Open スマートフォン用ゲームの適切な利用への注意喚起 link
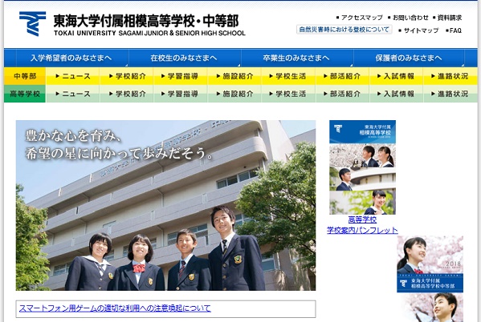481x322 pixels. pos(115,308)
